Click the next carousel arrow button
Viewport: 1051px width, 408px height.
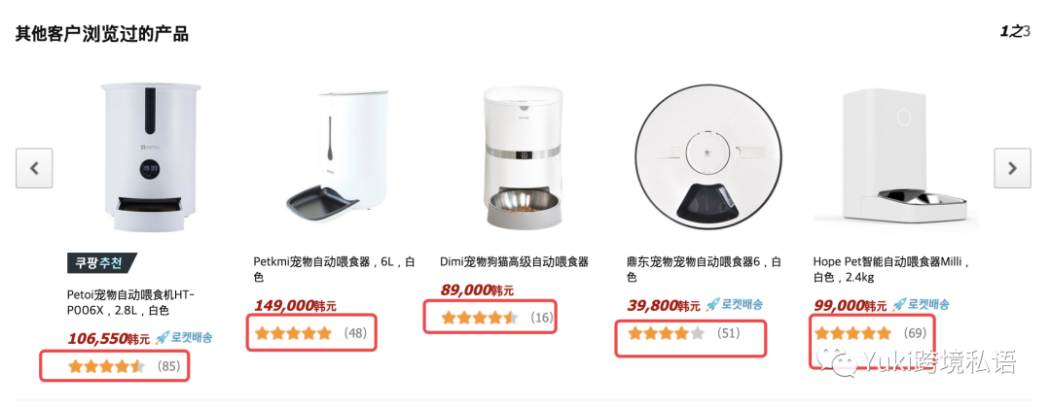tap(1012, 168)
